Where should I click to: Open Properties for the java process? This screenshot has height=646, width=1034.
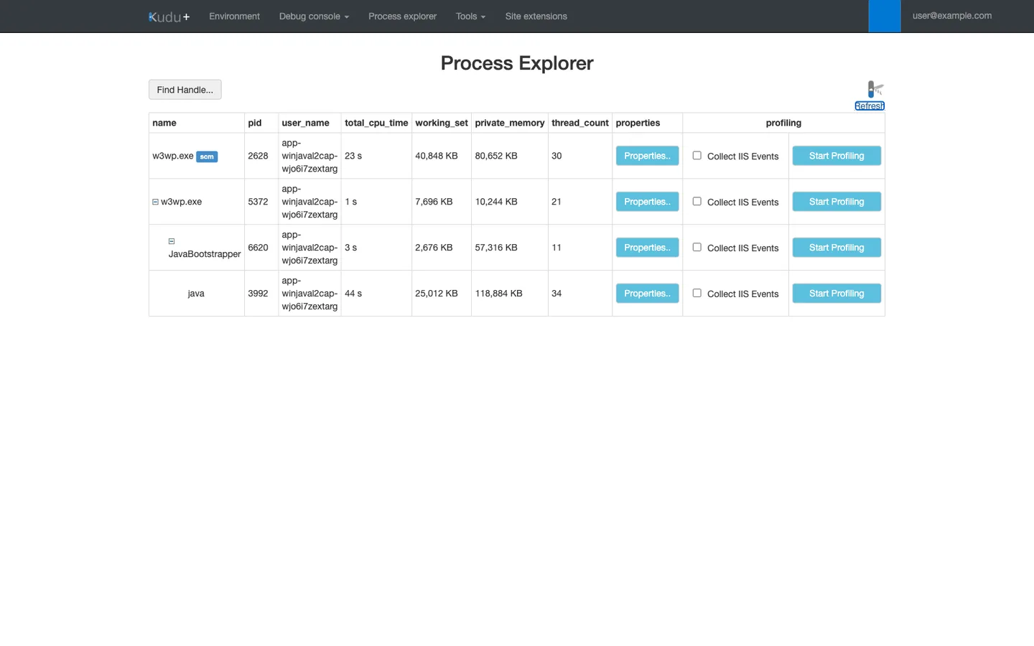[x=647, y=294]
